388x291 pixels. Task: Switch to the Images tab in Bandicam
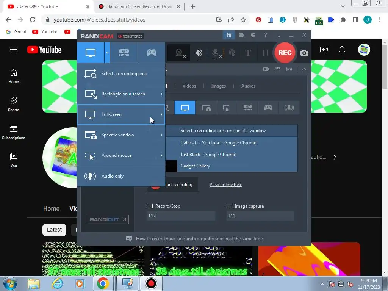coord(218,86)
